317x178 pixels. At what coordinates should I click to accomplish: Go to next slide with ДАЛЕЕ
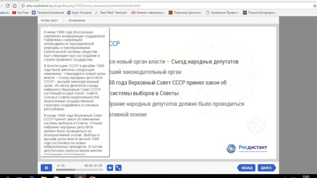click(x=267, y=168)
